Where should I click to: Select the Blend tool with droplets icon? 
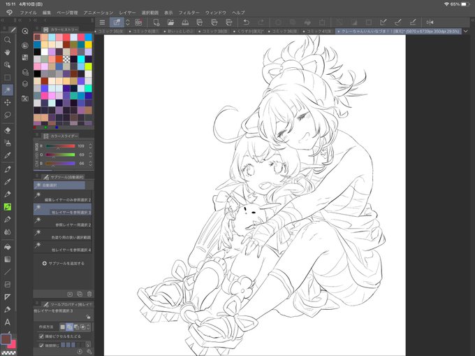click(8, 232)
